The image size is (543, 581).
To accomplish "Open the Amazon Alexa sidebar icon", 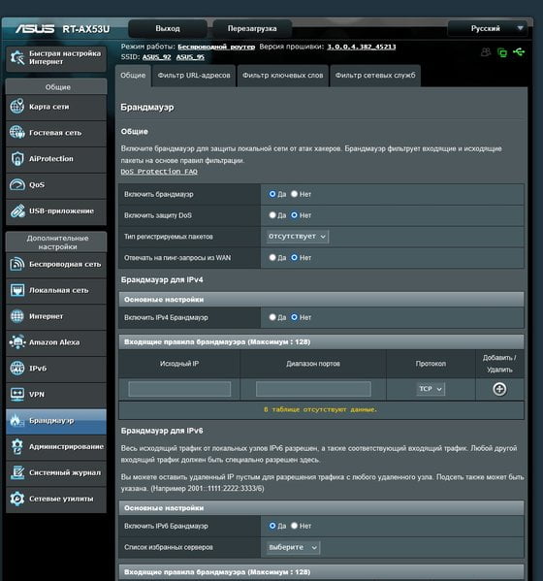I will (17, 342).
